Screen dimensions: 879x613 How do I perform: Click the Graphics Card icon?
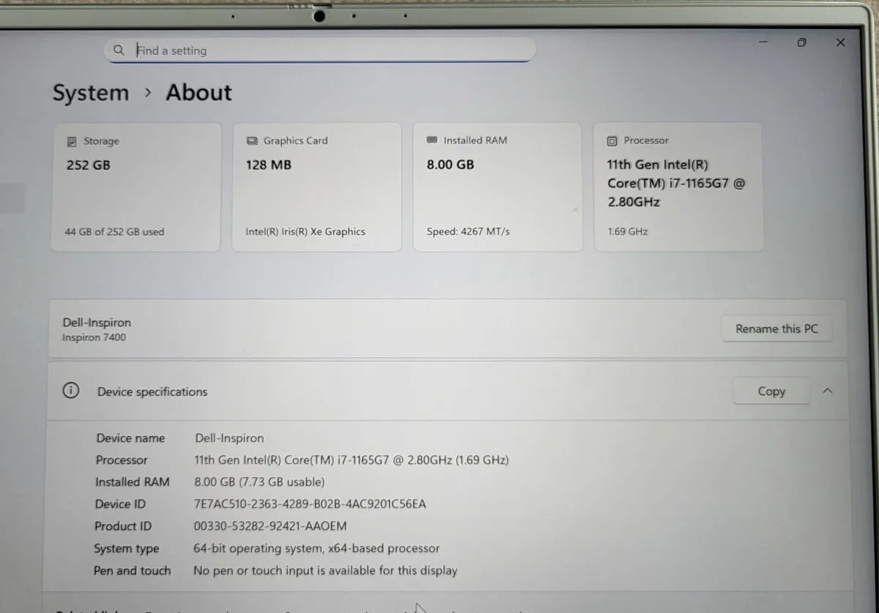click(x=253, y=140)
